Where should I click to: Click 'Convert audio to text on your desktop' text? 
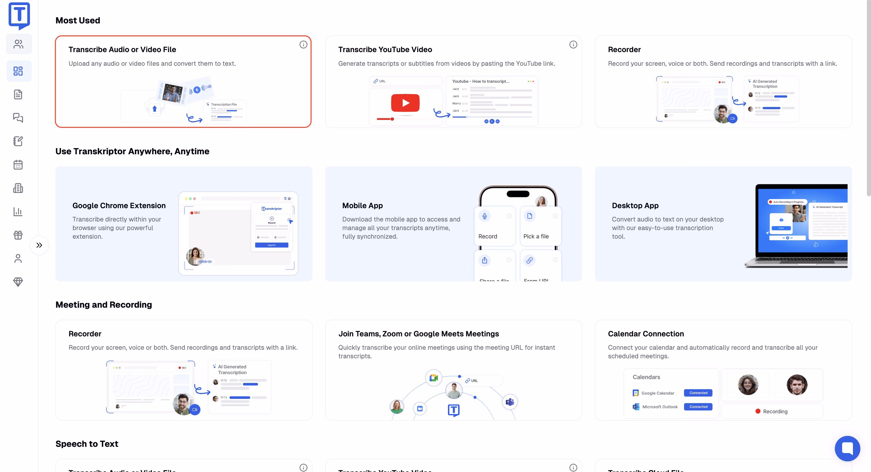point(668,228)
